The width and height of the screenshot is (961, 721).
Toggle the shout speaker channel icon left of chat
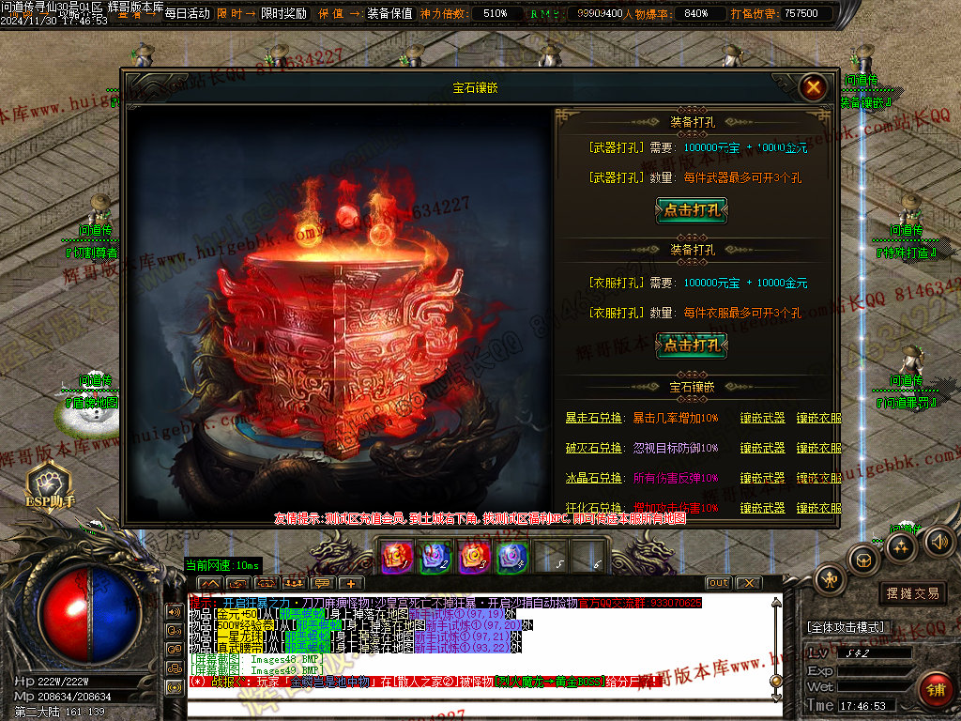(x=174, y=611)
